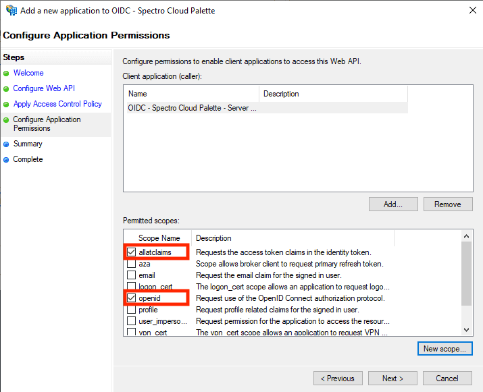483x392 pixels.
Task: Enable the aza scope checkbox
Action: point(131,264)
